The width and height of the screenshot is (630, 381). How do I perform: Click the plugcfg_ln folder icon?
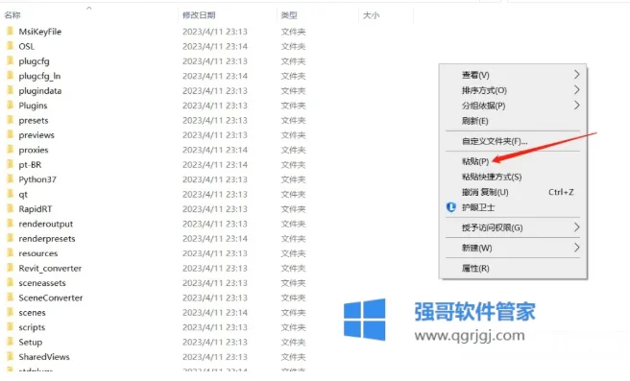(11, 76)
